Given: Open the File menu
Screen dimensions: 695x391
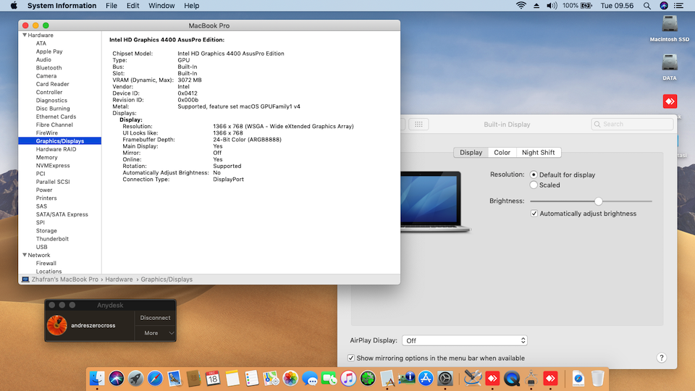Looking at the screenshot, I should 111,6.
